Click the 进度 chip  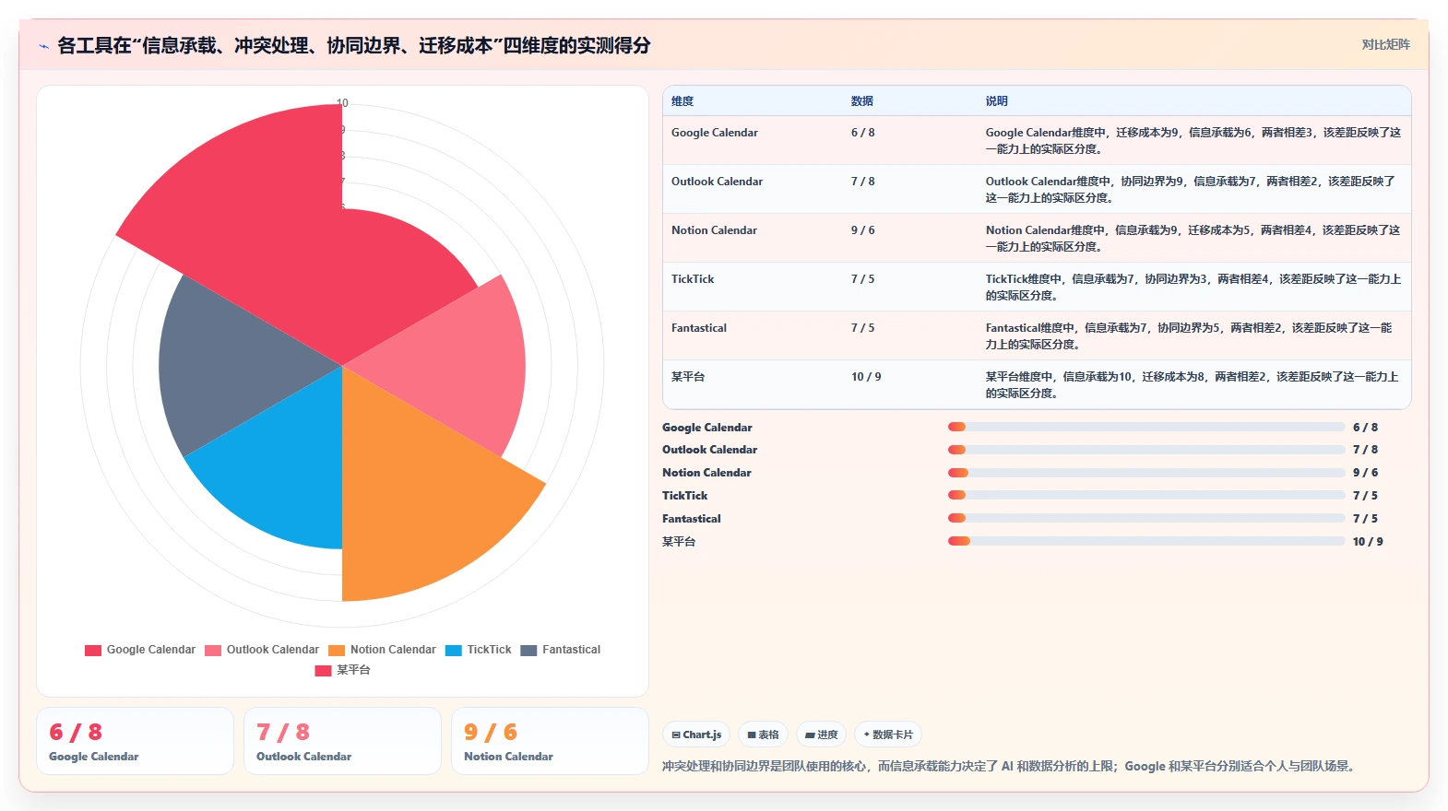coord(821,735)
